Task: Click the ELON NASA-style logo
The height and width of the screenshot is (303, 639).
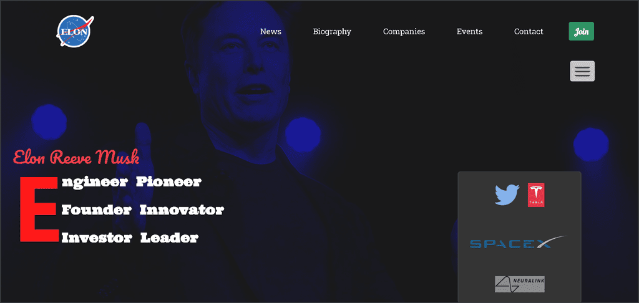Action: tap(75, 31)
